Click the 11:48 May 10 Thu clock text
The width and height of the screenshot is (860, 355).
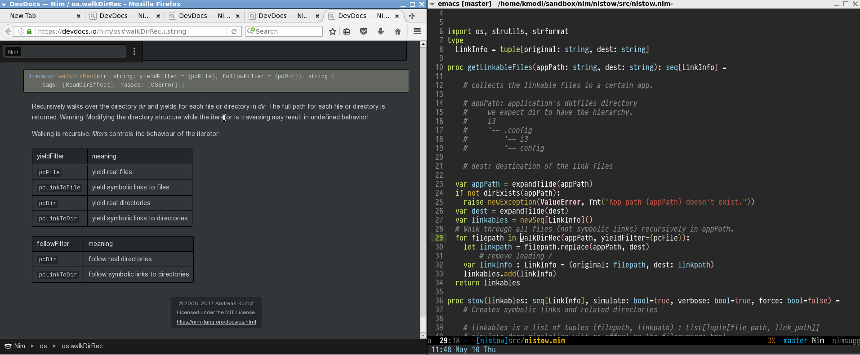point(463,350)
